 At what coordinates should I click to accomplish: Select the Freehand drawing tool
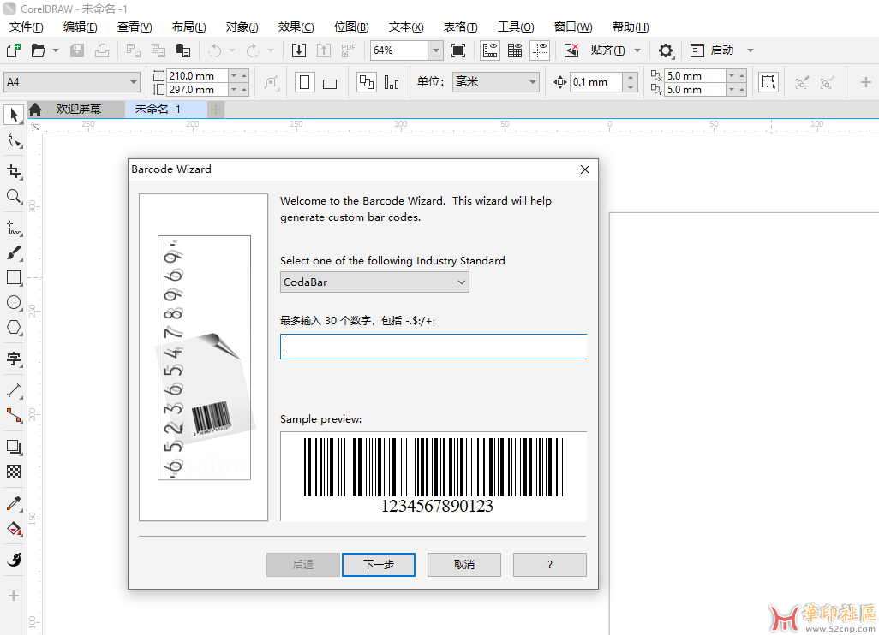[14, 228]
